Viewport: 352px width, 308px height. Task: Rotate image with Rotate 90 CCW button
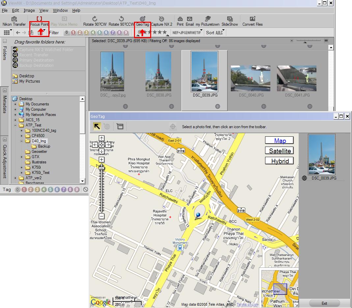click(x=121, y=21)
